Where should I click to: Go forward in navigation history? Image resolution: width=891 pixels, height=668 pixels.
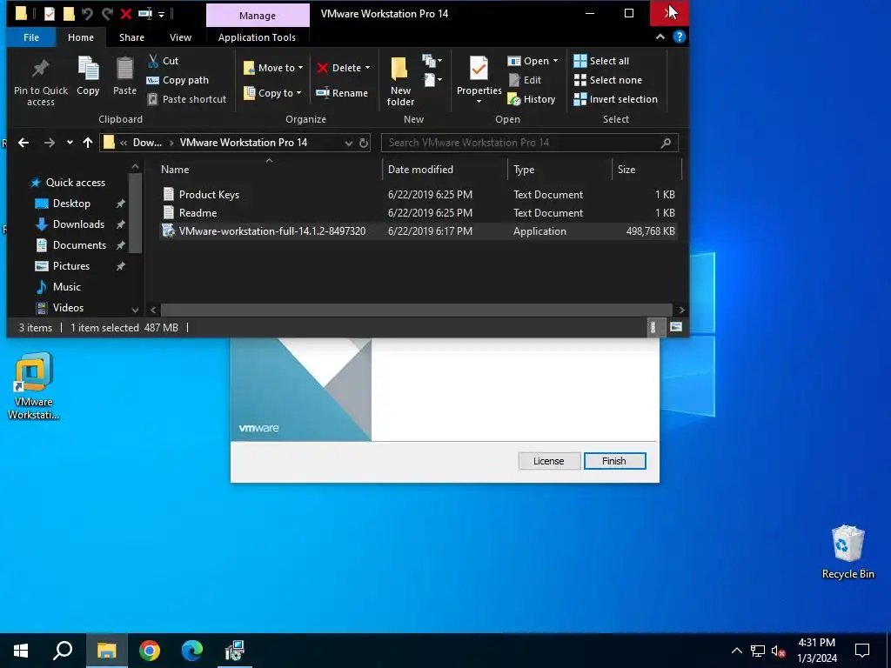coord(50,143)
